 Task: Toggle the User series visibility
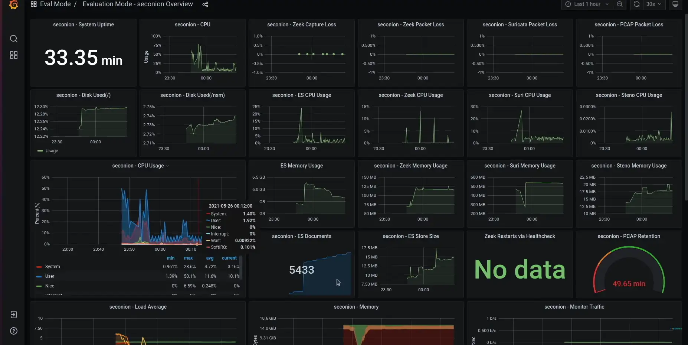click(49, 276)
